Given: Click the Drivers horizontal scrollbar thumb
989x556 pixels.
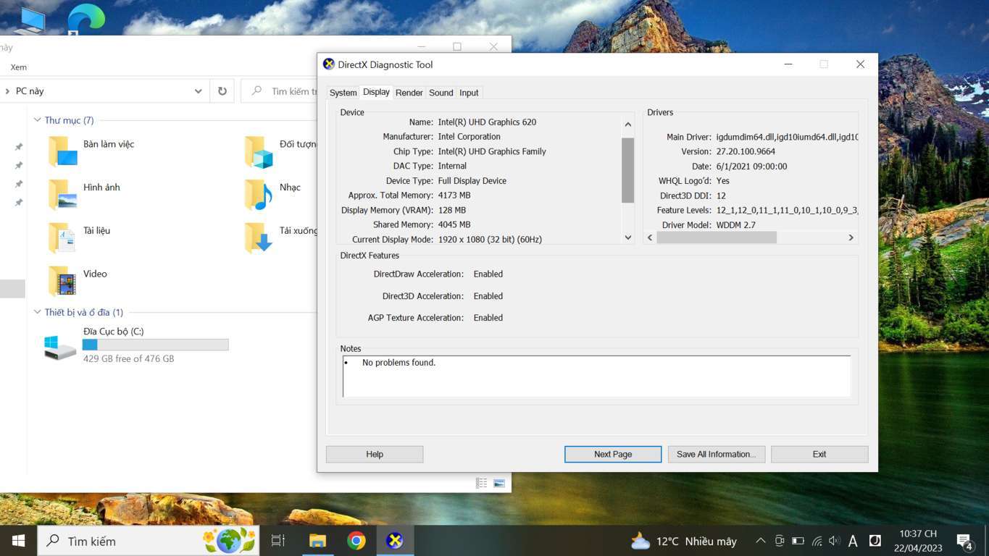Looking at the screenshot, I should [x=717, y=237].
